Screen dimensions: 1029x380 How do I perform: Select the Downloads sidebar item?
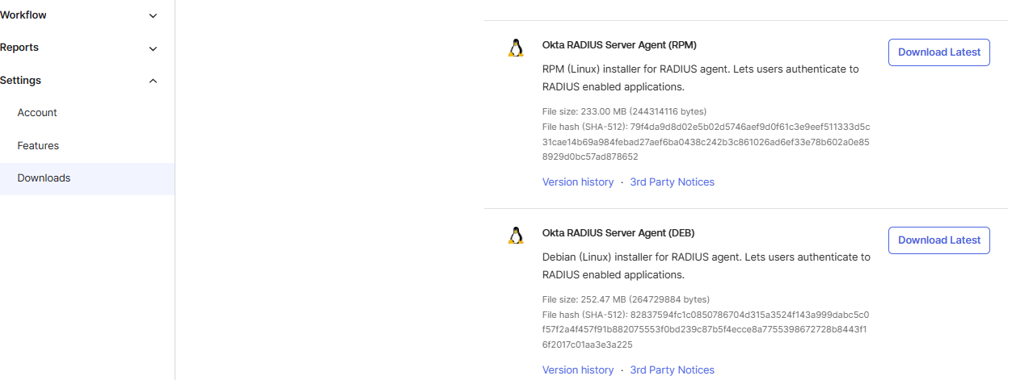(x=87, y=178)
